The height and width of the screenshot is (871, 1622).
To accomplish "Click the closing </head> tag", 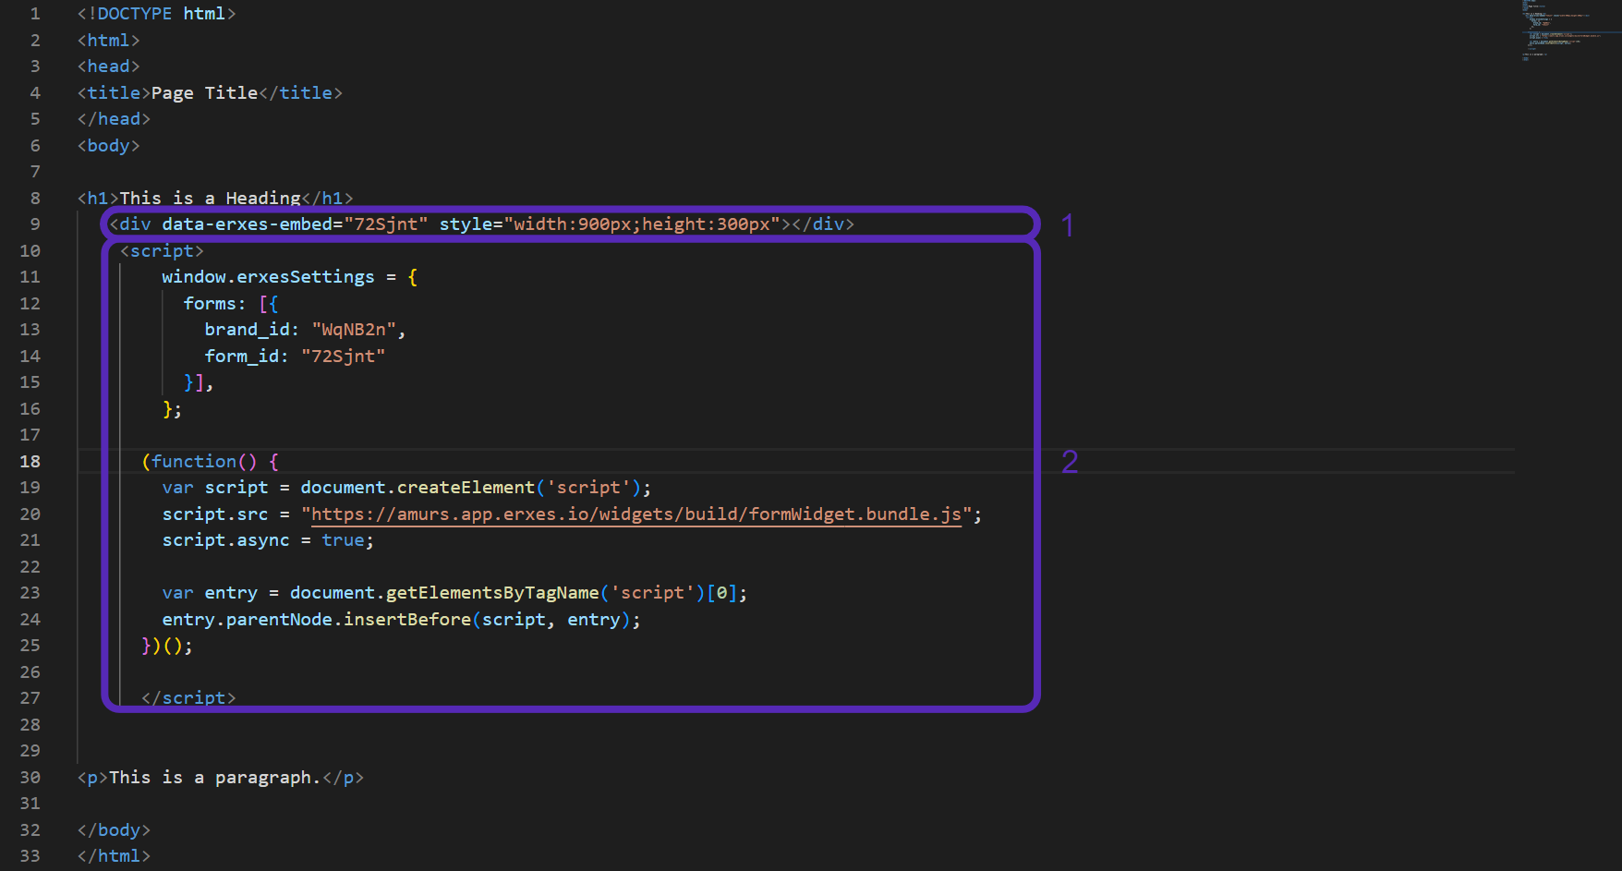I will point(114,119).
